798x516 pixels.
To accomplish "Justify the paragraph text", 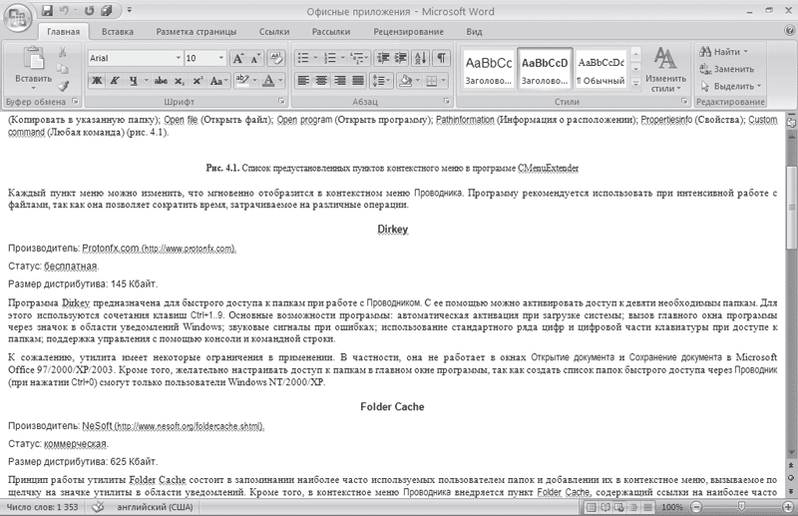I will [358, 81].
